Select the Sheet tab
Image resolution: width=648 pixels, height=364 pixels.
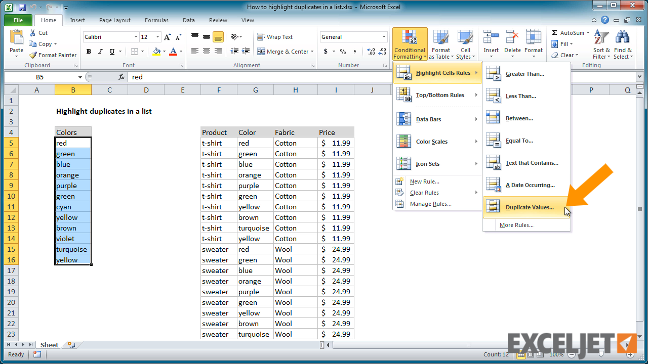[50, 345]
